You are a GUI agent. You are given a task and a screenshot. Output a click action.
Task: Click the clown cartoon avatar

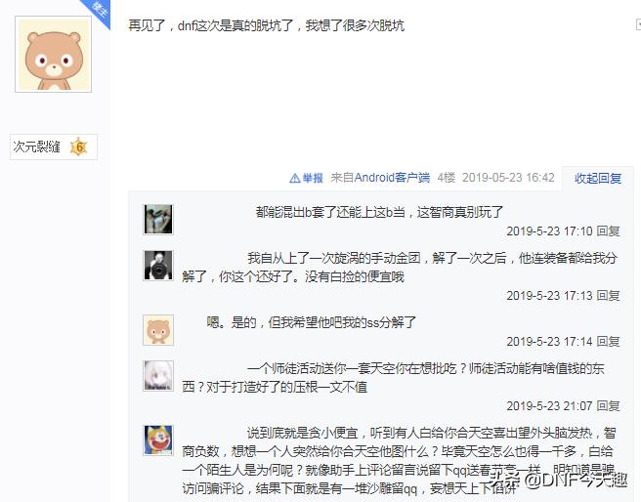(158, 439)
